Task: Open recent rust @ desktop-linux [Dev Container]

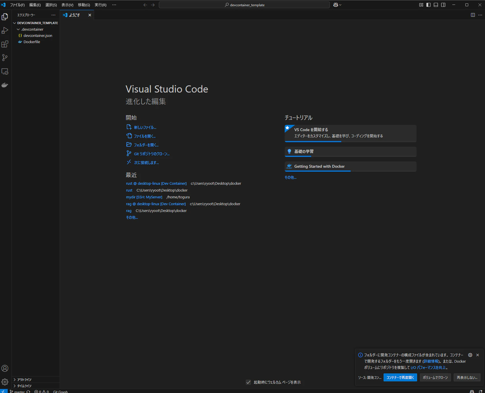Action: coord(156,184)
